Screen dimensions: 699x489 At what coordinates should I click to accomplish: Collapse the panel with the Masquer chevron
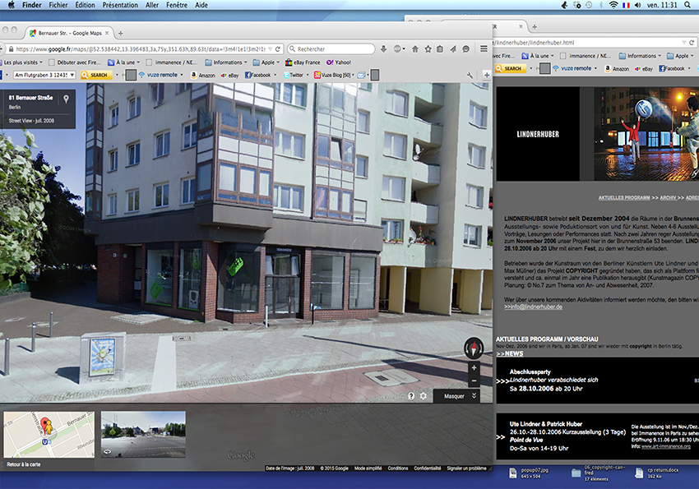tap(474, 395)
